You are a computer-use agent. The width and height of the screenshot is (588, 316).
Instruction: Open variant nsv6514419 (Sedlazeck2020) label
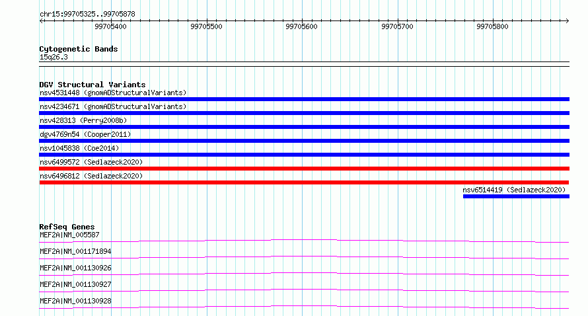514,190
